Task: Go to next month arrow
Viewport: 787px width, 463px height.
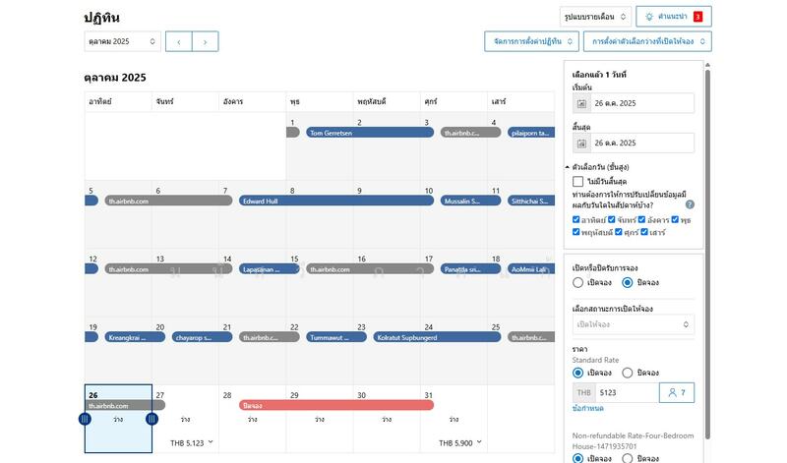Action: tap(205, 41)
